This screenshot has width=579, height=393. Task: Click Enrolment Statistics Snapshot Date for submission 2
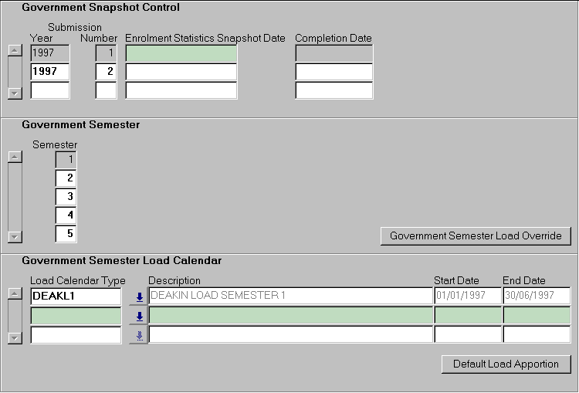coord(181,72)
